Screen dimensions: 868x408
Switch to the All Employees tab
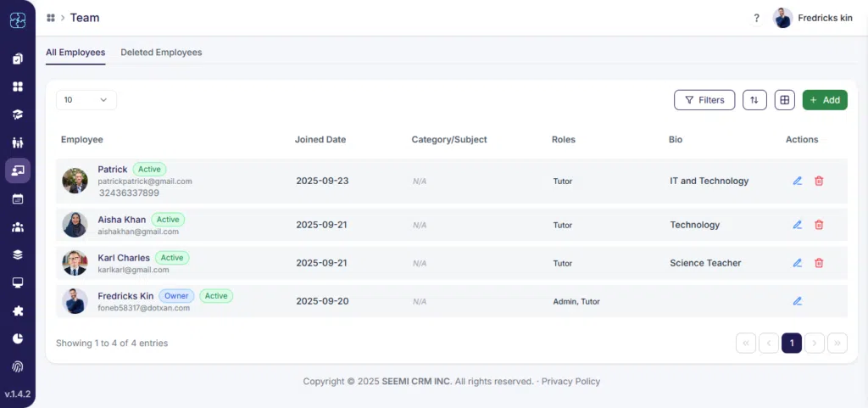[75, 53]
